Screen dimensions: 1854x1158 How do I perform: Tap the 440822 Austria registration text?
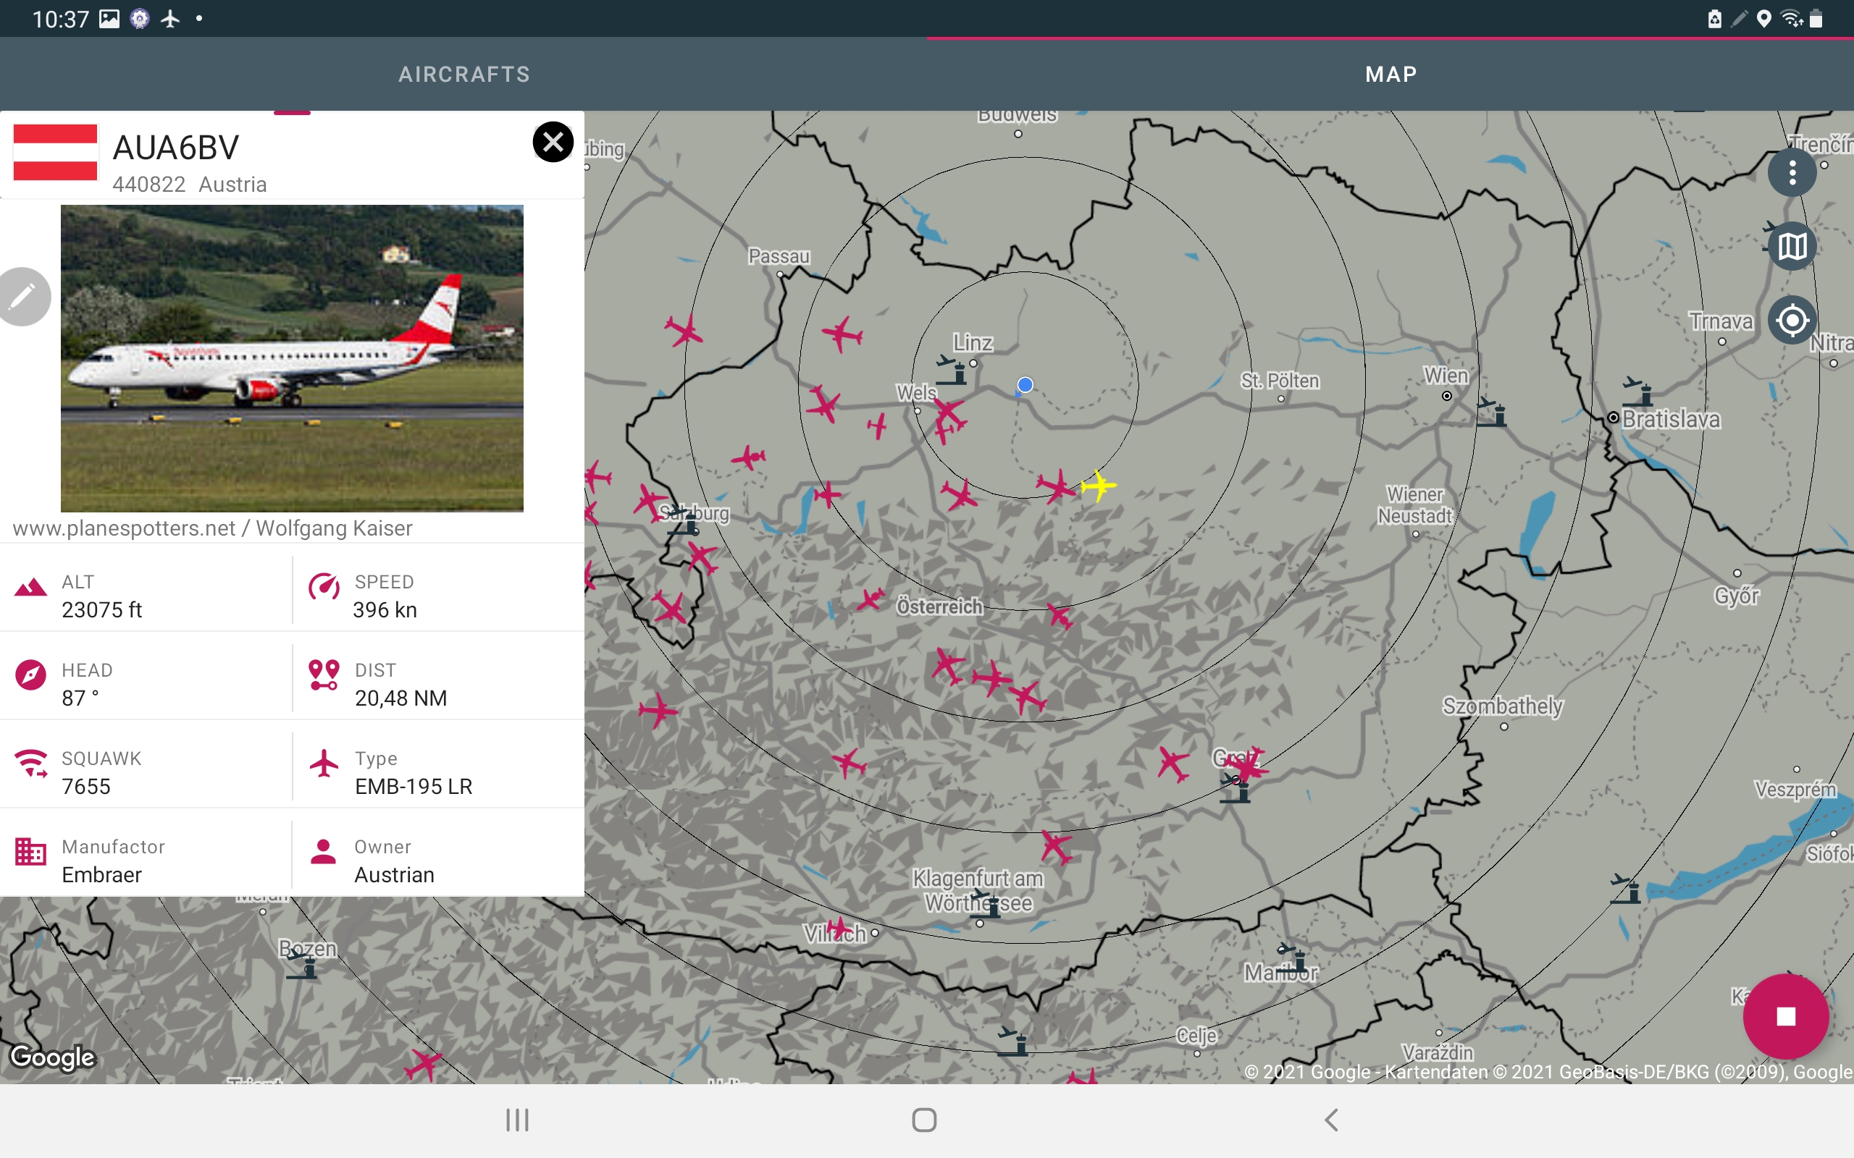[189, 185]
